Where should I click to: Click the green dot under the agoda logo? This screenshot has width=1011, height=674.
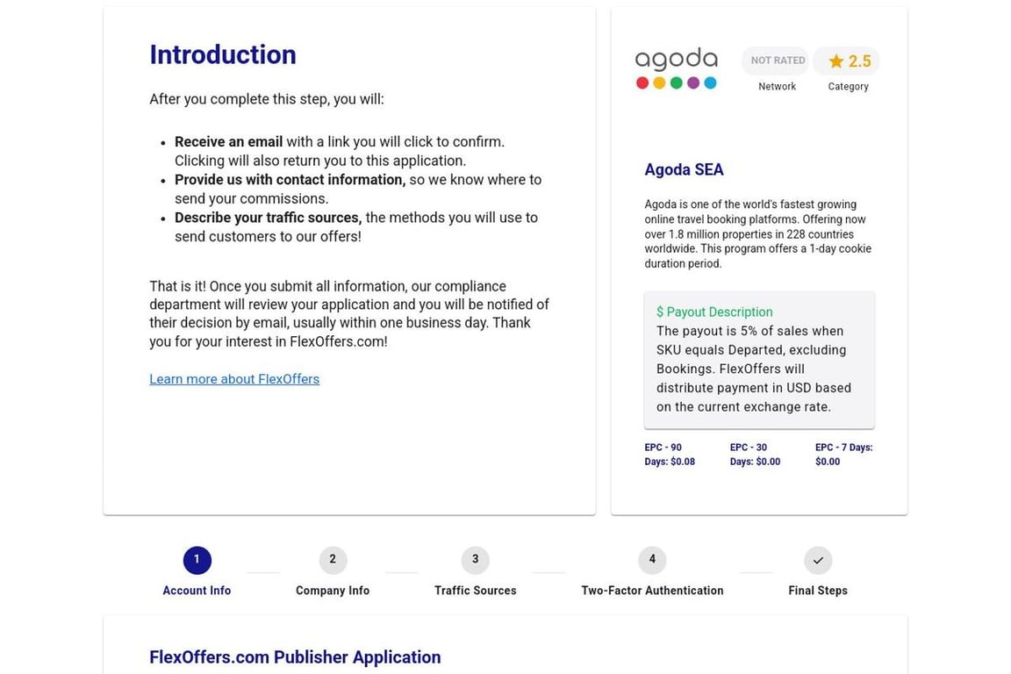pyautogui.click(x=676, y=82)
